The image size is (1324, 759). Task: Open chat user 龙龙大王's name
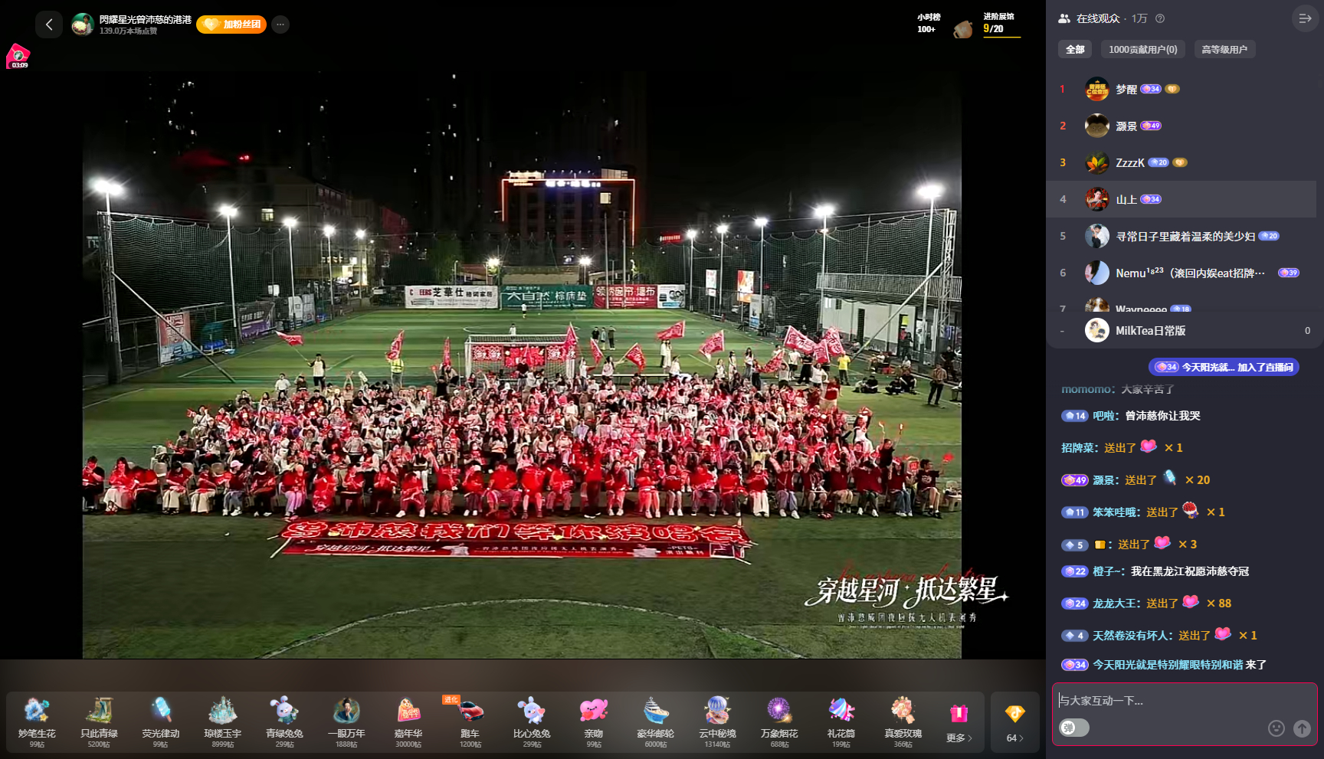point(1115,604)
